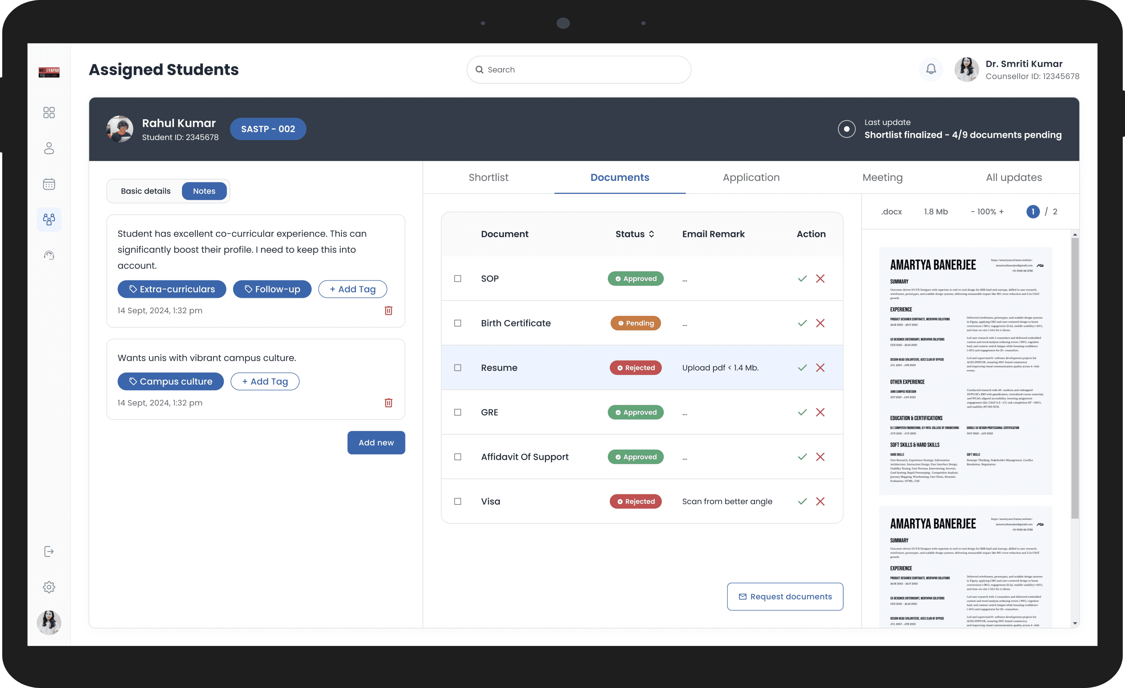Delete the co-curricular experience note
1125x688 pixels.
389,311
